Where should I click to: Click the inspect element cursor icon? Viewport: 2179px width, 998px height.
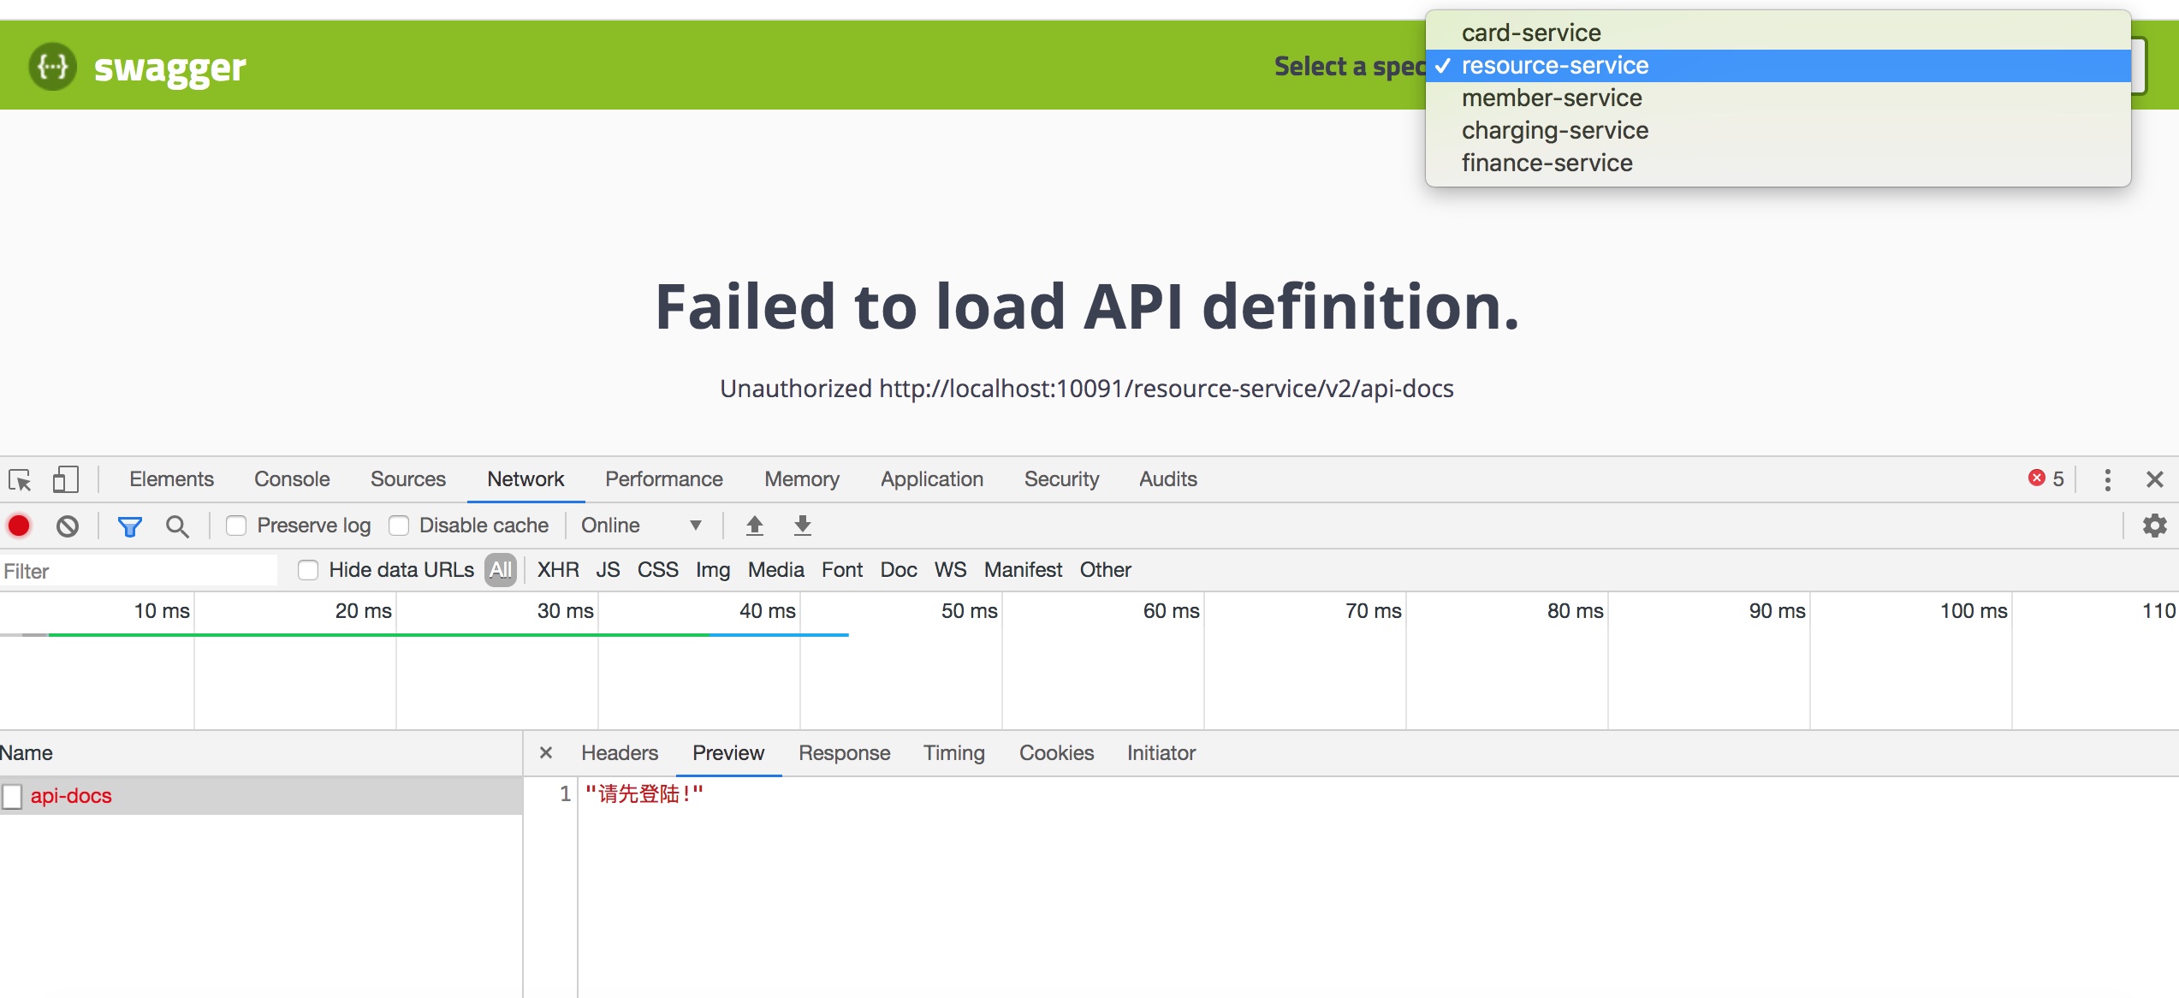[x=20, y=479]
